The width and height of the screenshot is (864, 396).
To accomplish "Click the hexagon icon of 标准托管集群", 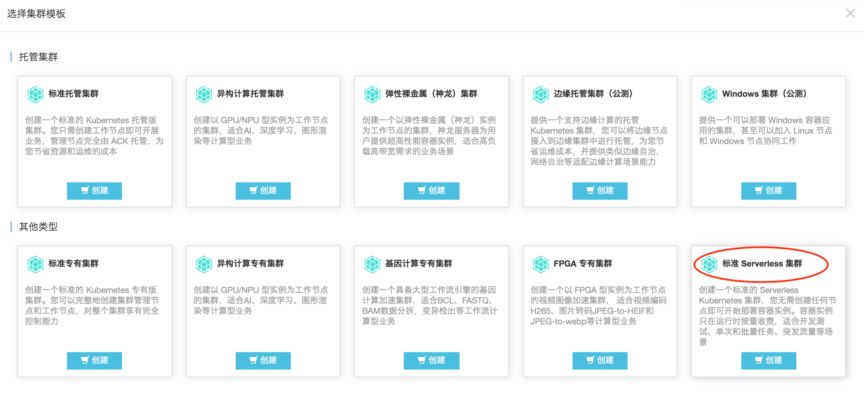I will point(35,94).
